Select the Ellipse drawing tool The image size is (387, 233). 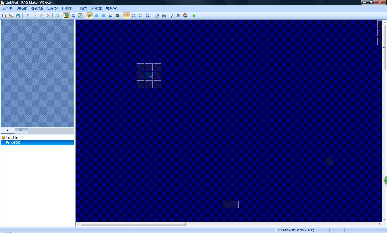click(x=103, y=16)
